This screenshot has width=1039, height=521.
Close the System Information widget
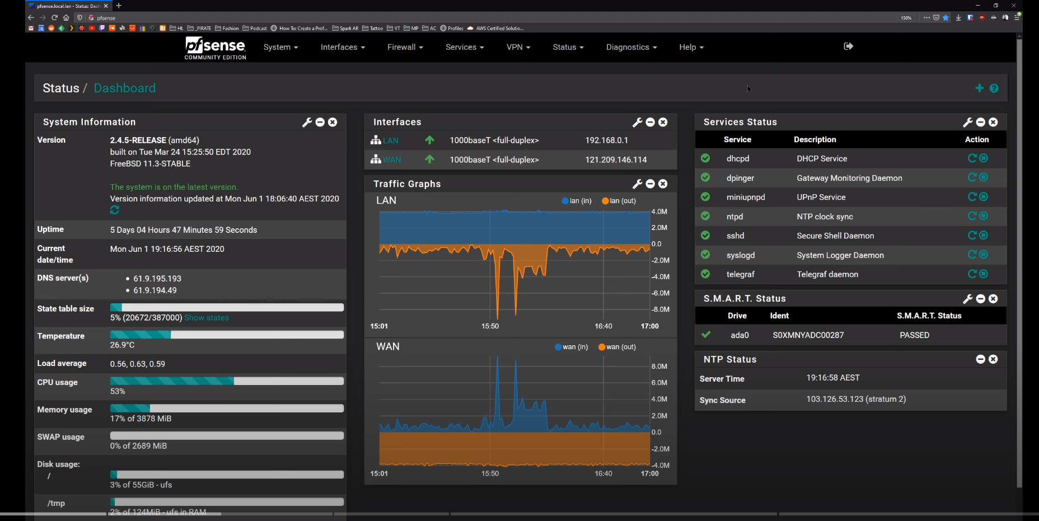coord(333,122)
